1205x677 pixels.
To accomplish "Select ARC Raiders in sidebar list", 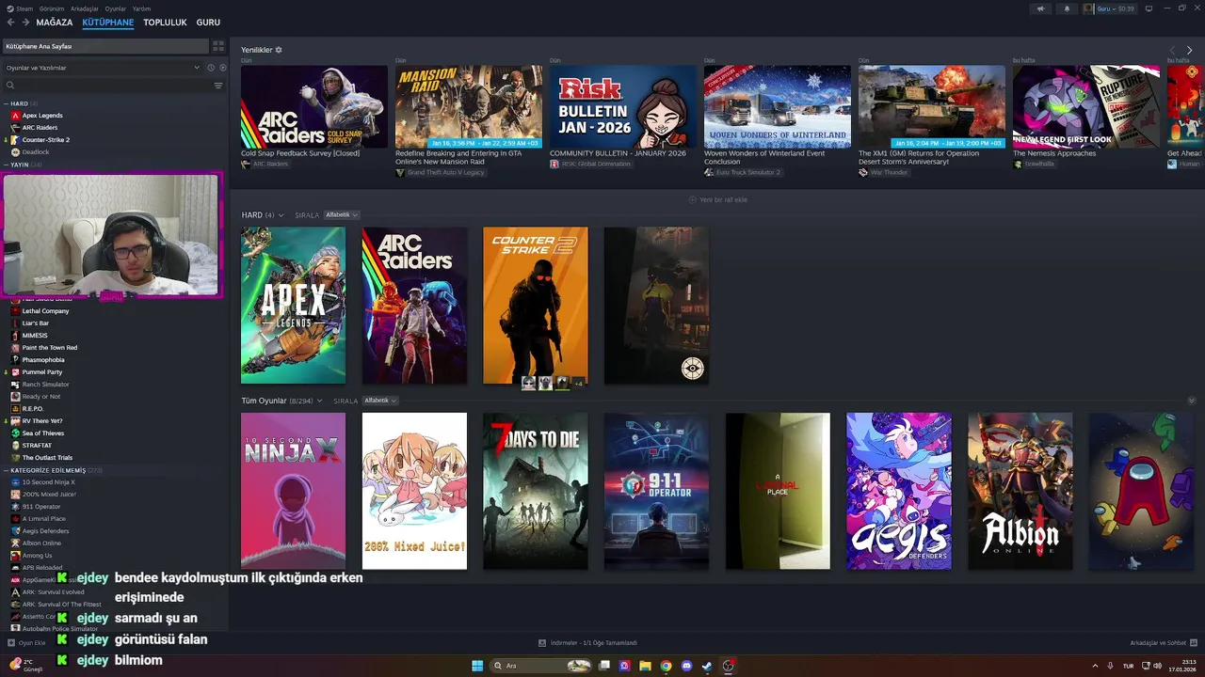I will (x=40, y=128).
